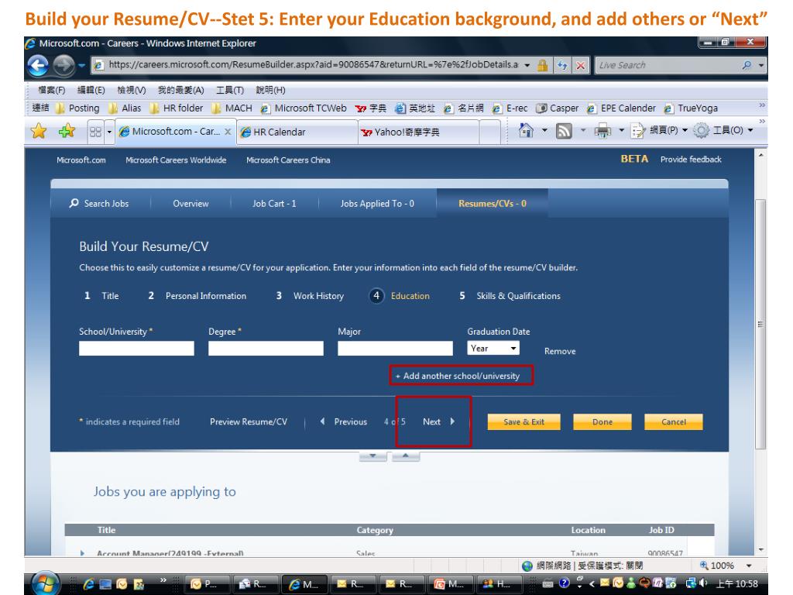Go to step 5 Skills & Qualifications
This screenshot has width=793, height=595.
coord(510,296)
